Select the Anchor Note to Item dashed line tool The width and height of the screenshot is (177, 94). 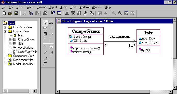pyautogui.click(x=51, y=28)
